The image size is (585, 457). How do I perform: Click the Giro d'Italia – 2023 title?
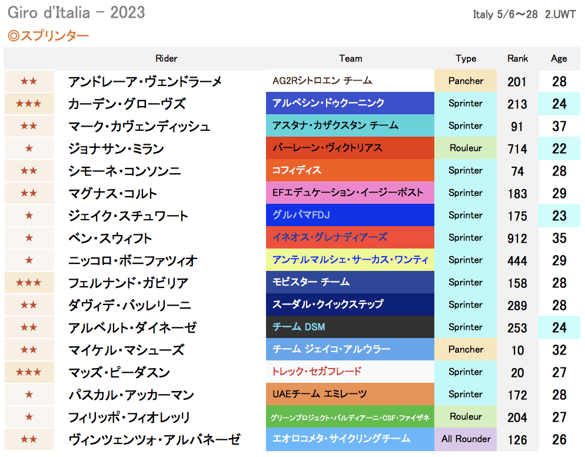pyautogui.click(x=76, y=12)
